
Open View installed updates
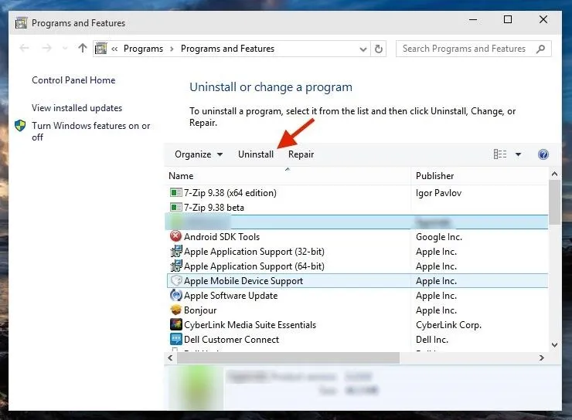(x=77, y=108)
